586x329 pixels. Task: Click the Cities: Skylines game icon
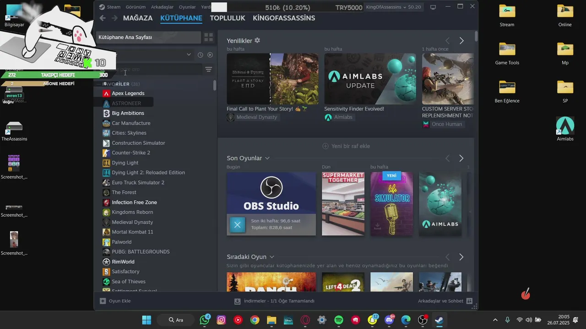click(x=106, y=133)
